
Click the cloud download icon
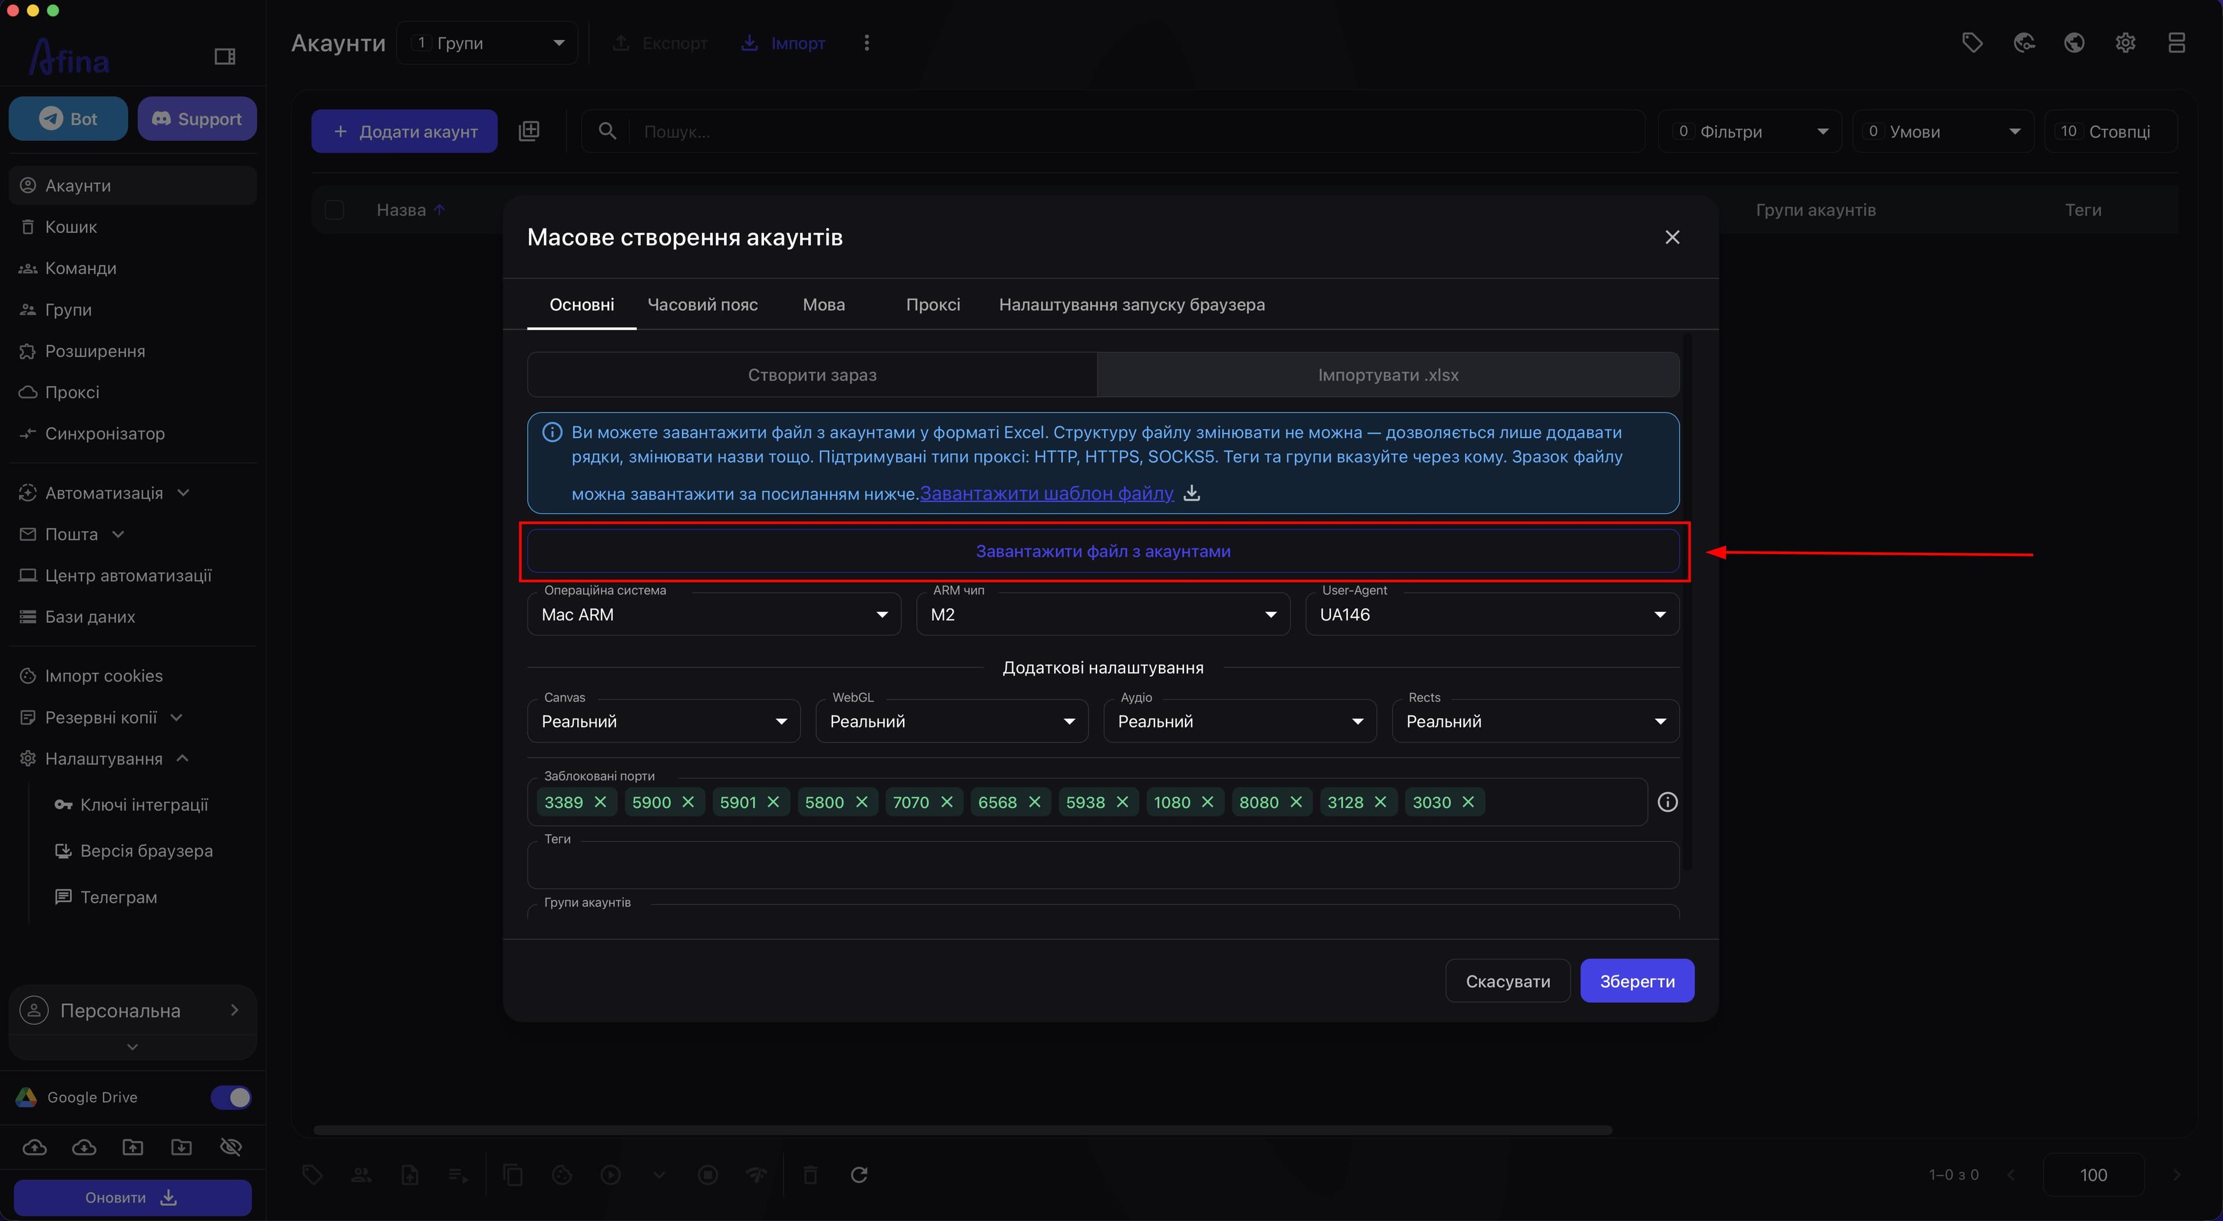[84, 1147]
